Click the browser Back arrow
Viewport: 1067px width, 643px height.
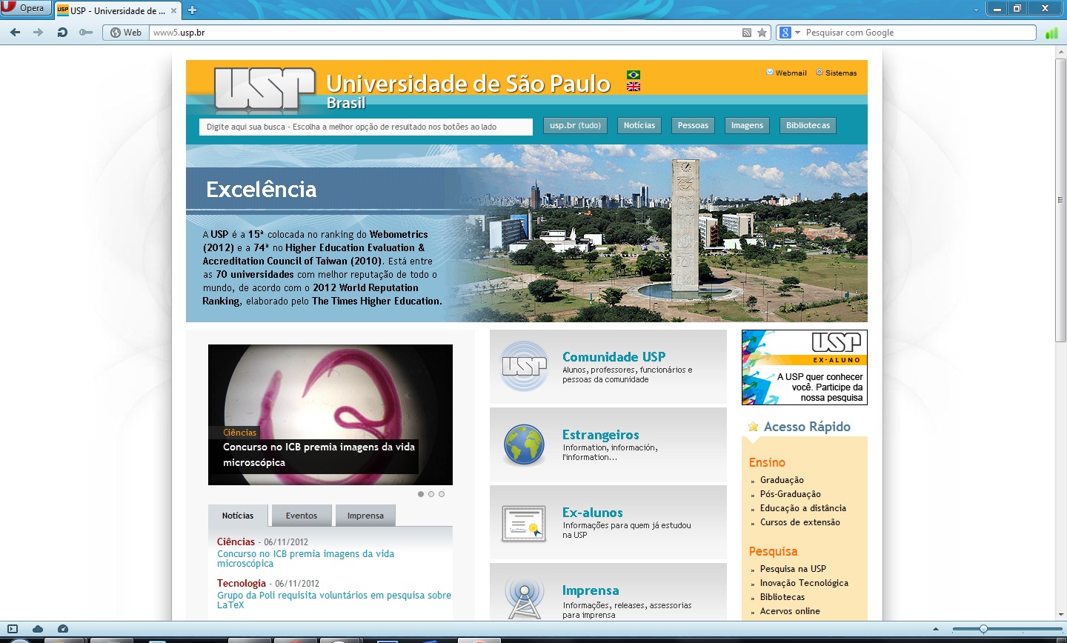(16, 33)
